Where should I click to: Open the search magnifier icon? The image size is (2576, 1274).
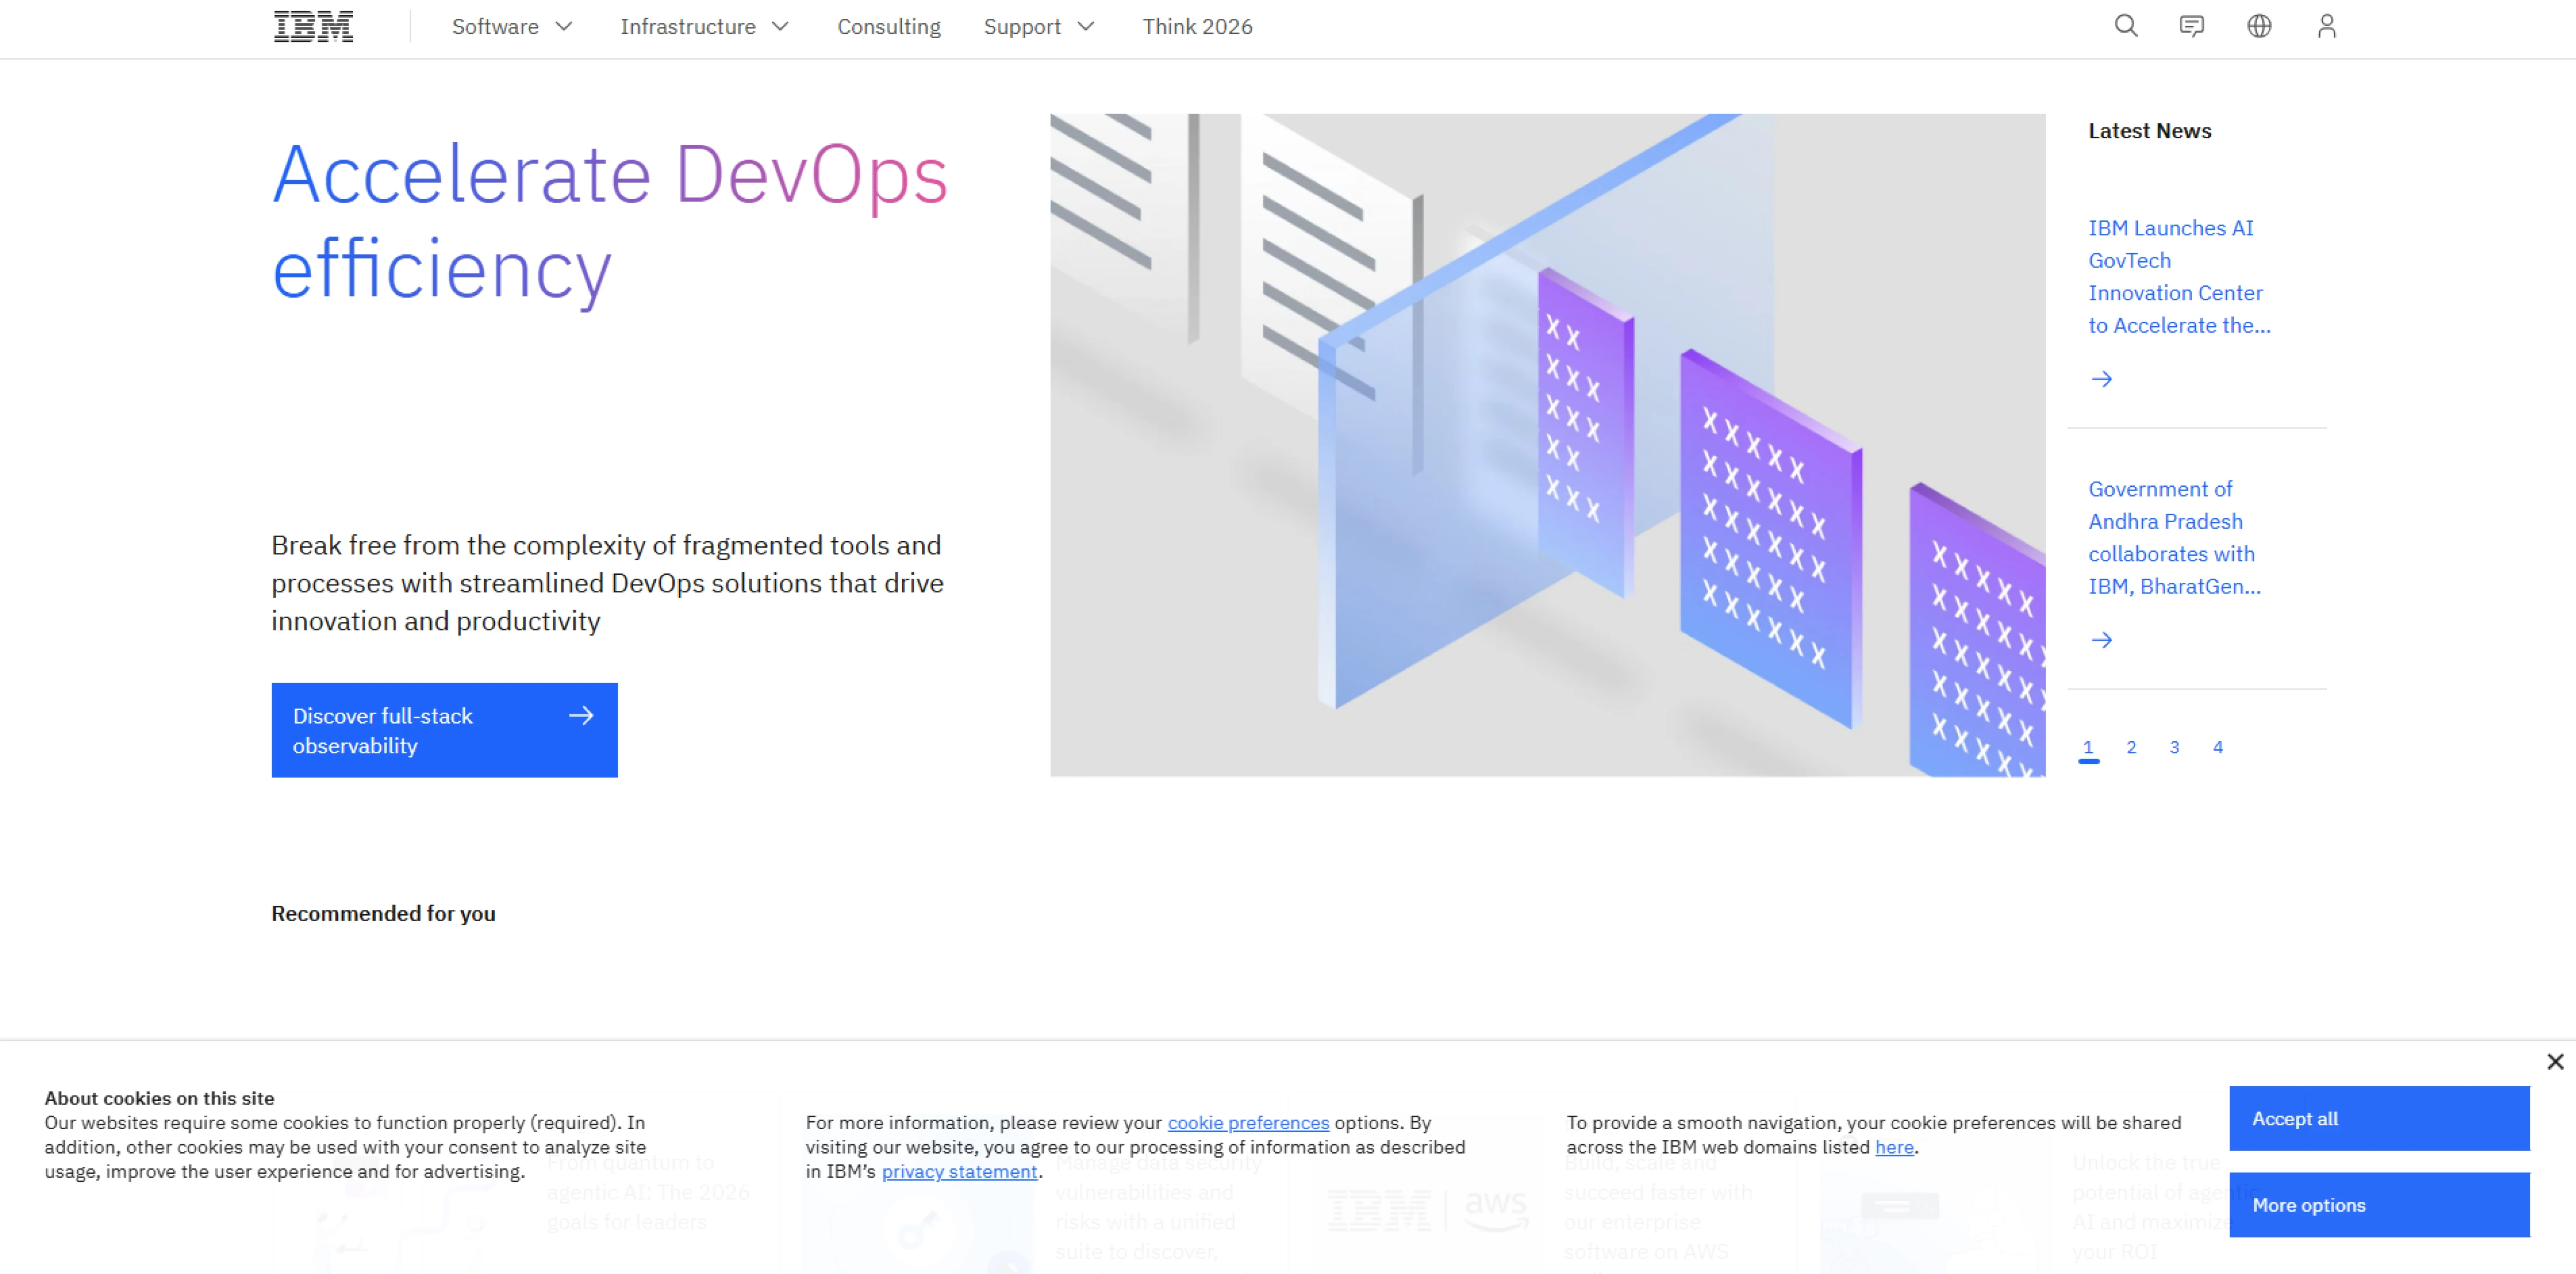click(x=2126, y=26)
